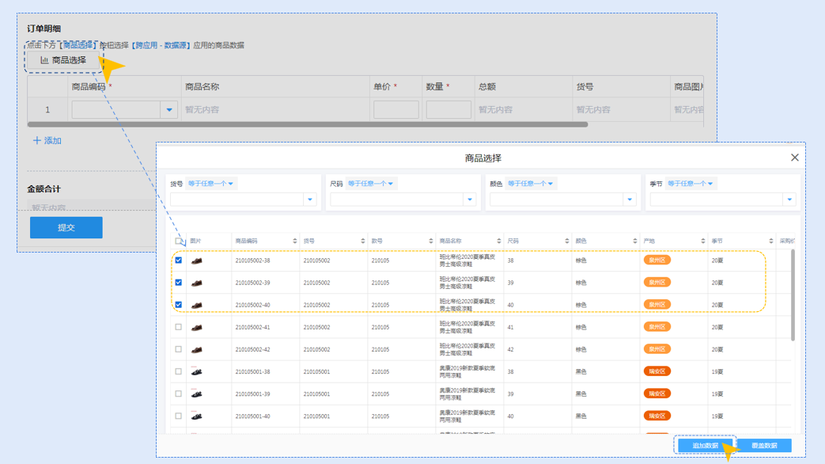The image size is (825, 464).
Task: Click the 商品选择 button with chart icon
Action: [63, 60]
